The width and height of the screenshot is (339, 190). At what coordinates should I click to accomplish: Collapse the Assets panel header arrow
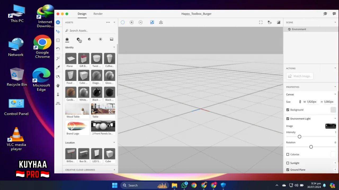[x=114, y=22]
